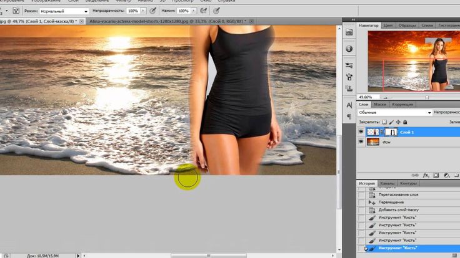Lock image pixels brush icon
The image size is (460, 258).
(x=391, y=122)
